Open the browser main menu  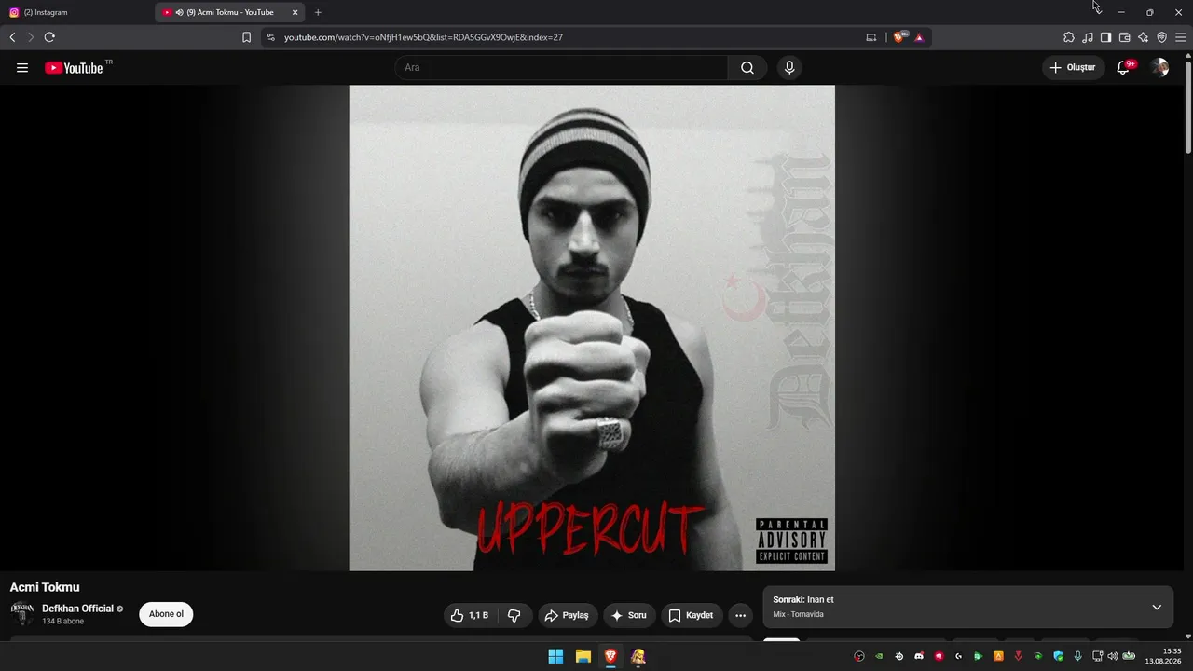pyautogui.click(x=1181, y=37)
